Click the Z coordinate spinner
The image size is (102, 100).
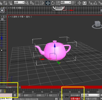point(58,95)
